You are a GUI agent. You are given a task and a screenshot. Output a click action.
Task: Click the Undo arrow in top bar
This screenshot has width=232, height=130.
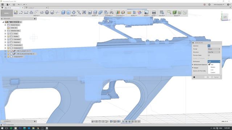19,5
